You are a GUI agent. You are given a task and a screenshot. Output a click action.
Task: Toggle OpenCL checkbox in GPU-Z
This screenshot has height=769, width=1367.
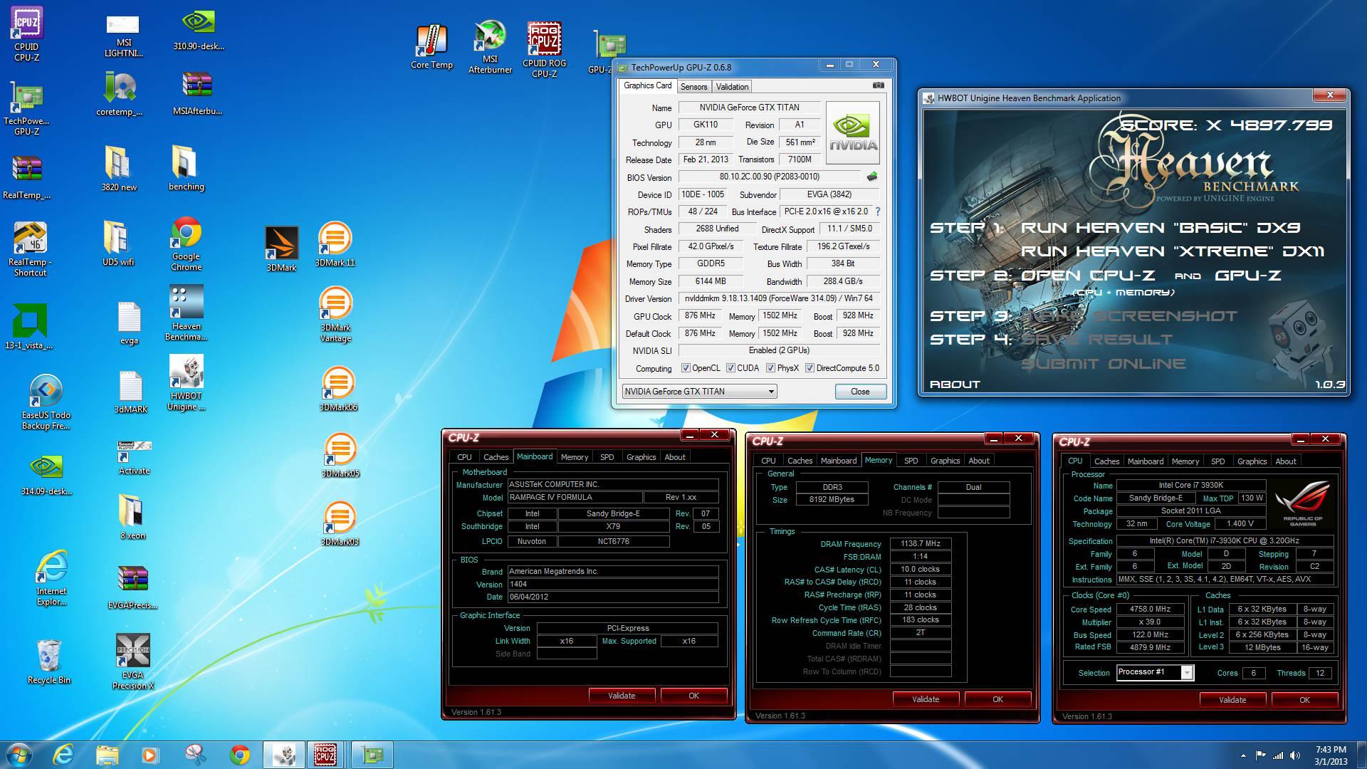click(686, 368)
